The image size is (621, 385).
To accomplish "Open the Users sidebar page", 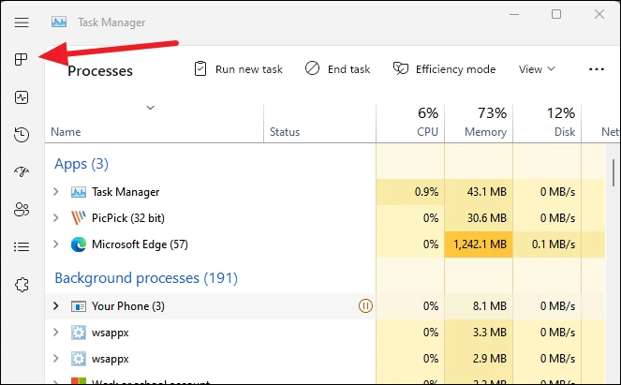I will click(x=22, y=210).
